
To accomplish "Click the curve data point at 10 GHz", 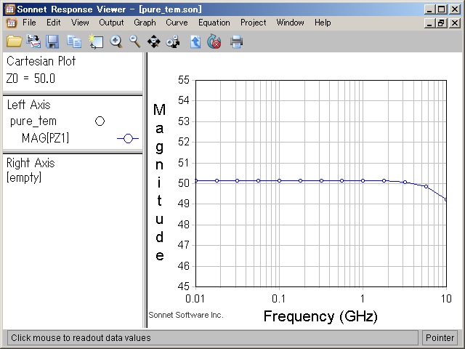I will (445, 200).
